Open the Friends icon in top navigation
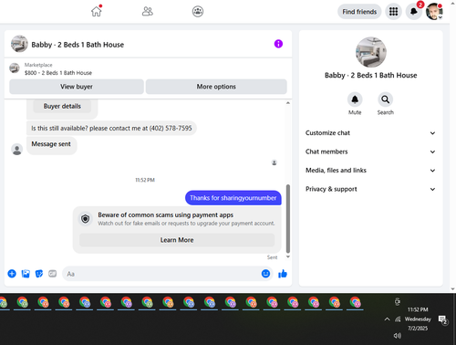Image resolution: width=456 pixels, height=345 pixels. coord(148,12)
